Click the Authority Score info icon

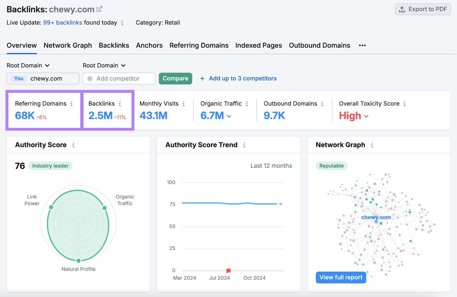pyautogui.click(x=73, y=145)
